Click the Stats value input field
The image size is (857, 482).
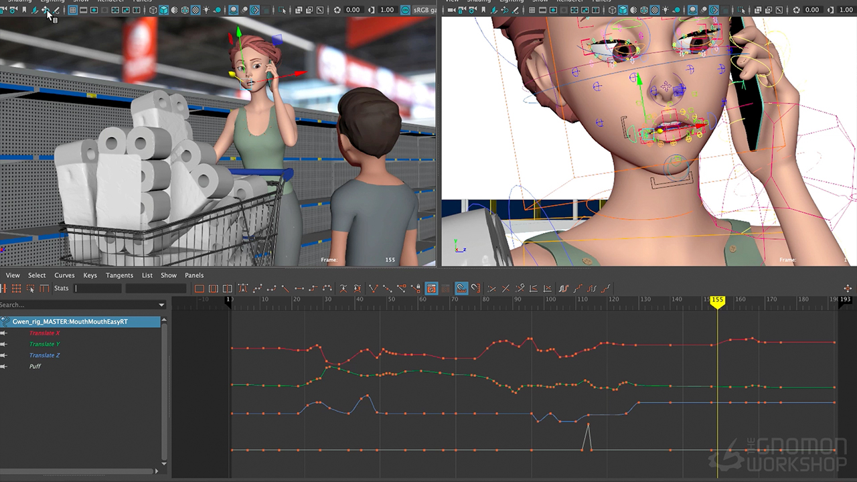pyautogui.click(x=98, y=289)
